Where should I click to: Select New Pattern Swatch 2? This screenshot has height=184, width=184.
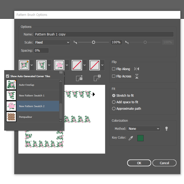33,106
